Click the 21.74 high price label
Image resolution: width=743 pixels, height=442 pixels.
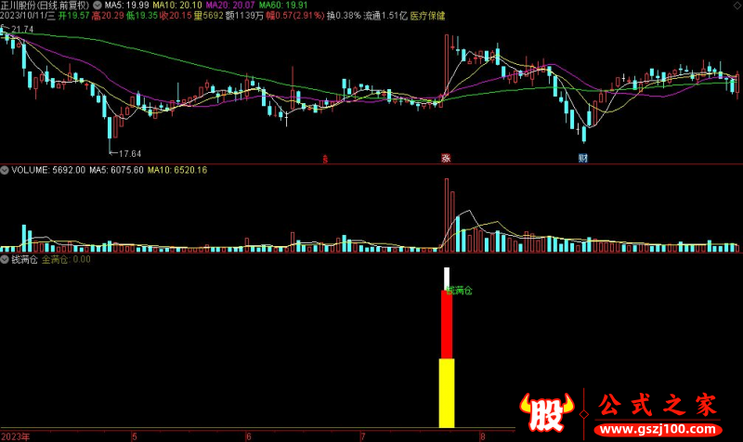[x=22, y=30]
